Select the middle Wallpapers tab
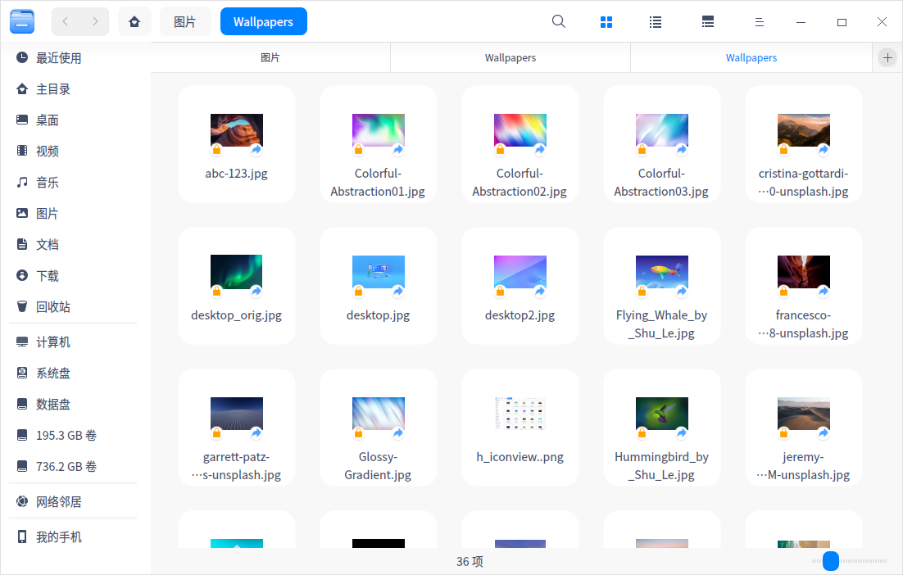 [510, 58]
